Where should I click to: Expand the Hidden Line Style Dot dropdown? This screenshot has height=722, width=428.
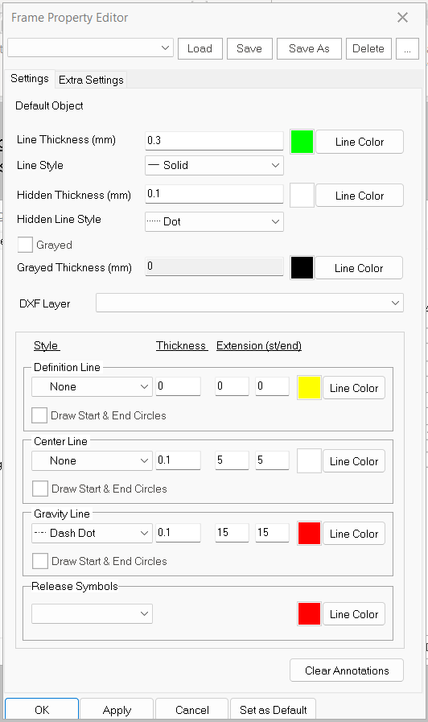pos(214,221)
